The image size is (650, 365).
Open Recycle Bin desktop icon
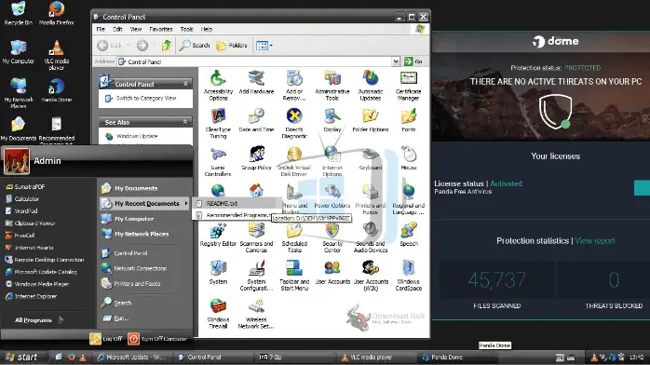tap(18, 14)
